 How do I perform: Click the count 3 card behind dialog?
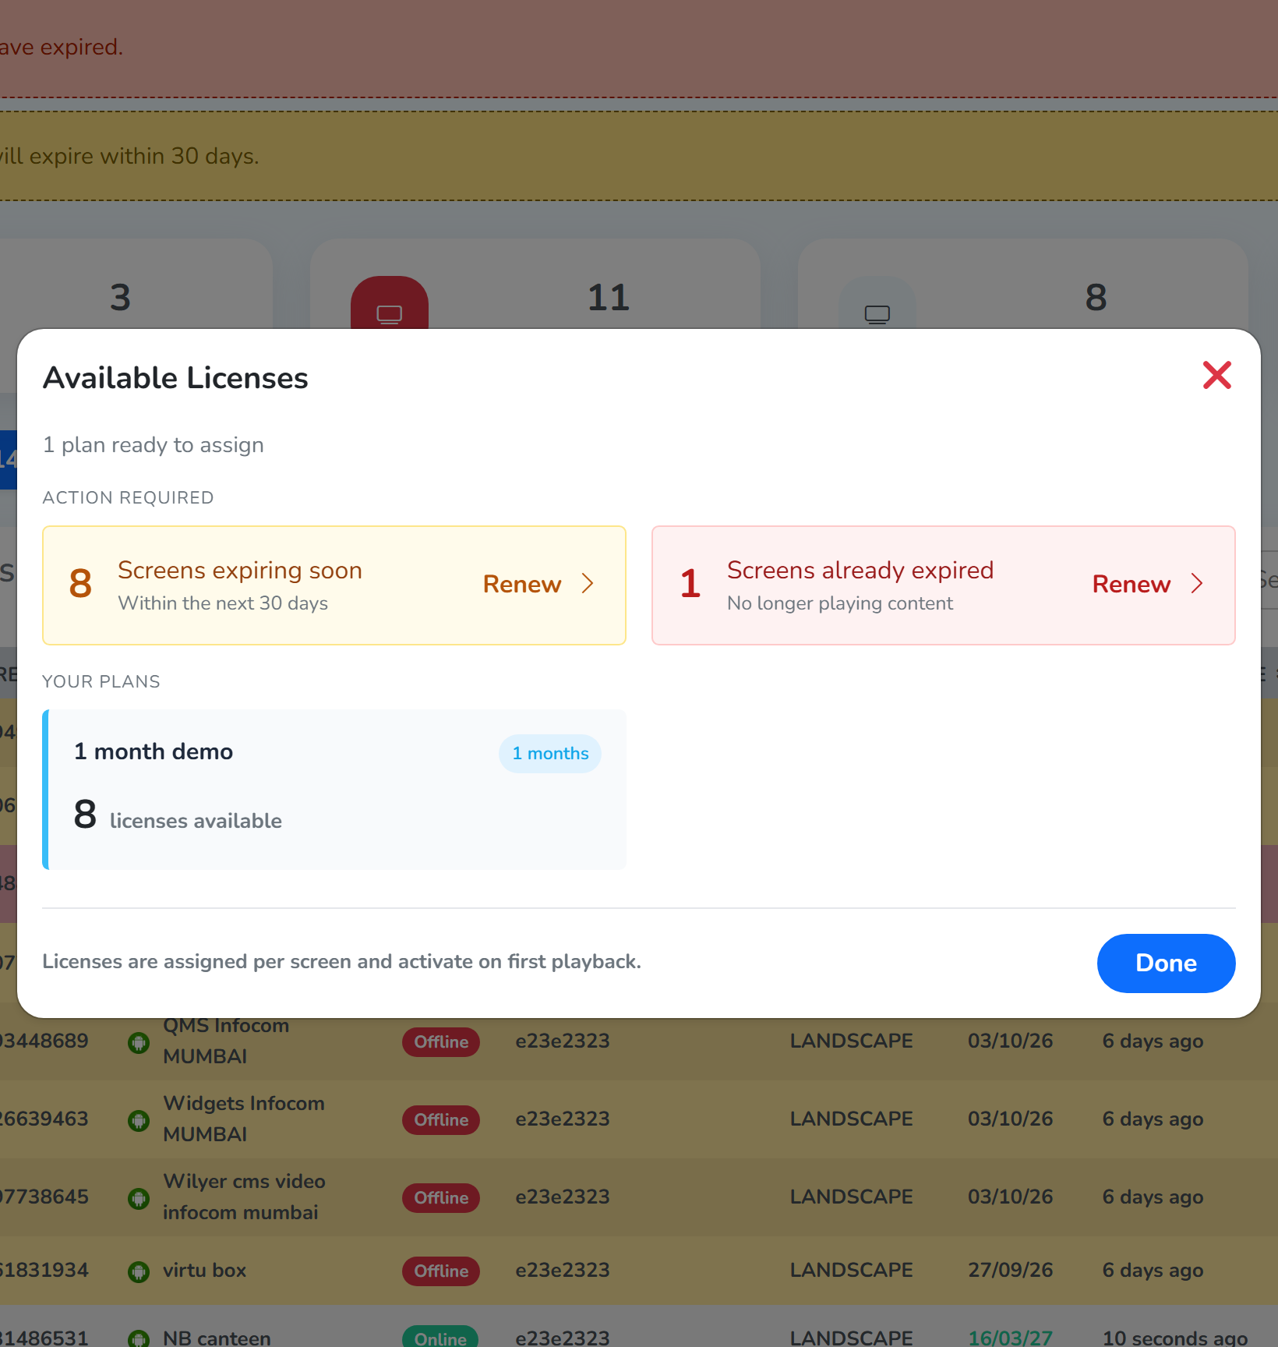[x=136, y=284]
